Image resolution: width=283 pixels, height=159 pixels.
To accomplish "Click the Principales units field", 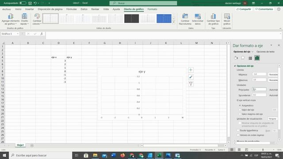I will click(259, 89).
